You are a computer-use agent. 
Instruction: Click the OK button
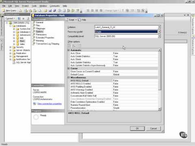coord(137,129)
